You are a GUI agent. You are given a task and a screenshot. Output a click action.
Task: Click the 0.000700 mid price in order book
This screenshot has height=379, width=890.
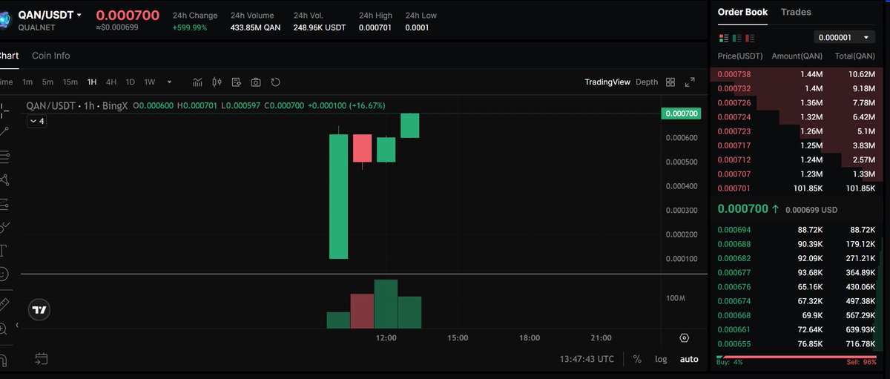click(x=742, y=209)
